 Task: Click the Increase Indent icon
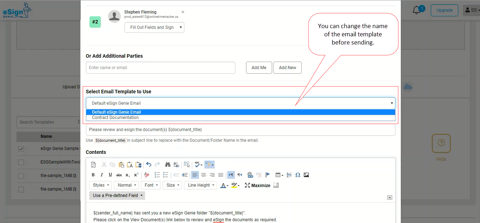click(x=185, y=175)
